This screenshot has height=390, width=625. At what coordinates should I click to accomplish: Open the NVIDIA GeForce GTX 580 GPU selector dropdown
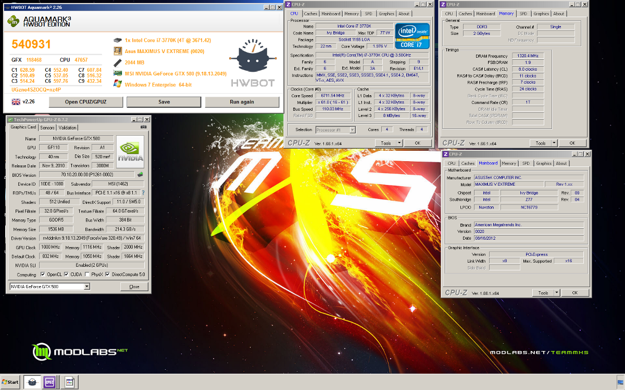tap(87, 287)
